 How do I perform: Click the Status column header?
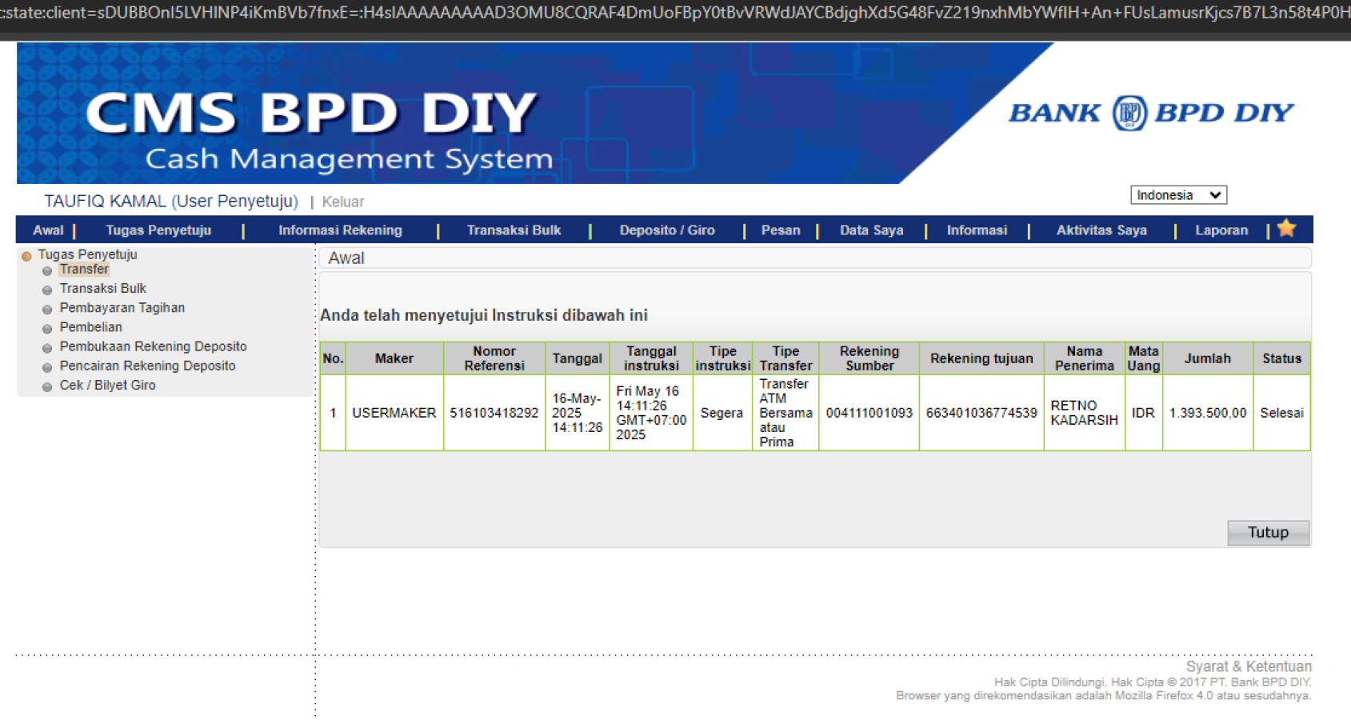[1281, 358]
